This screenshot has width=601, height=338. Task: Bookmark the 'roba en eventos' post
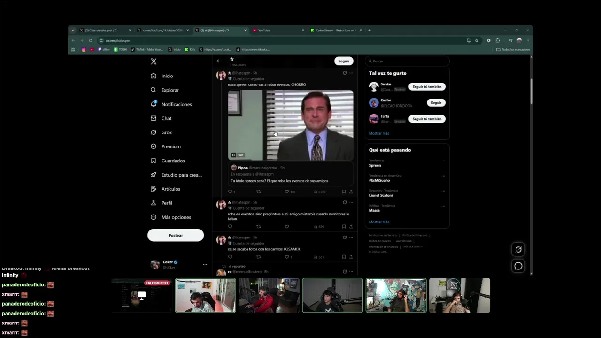344,227
